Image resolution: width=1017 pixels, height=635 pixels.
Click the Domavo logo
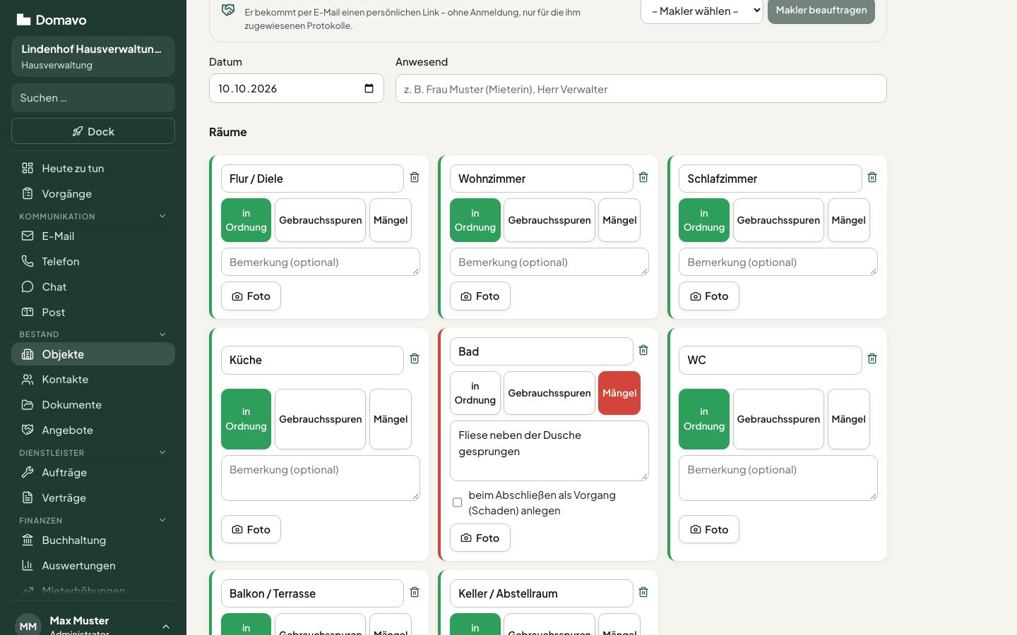click(52, 20)
